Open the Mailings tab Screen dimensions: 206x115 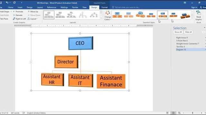point(64,7)
